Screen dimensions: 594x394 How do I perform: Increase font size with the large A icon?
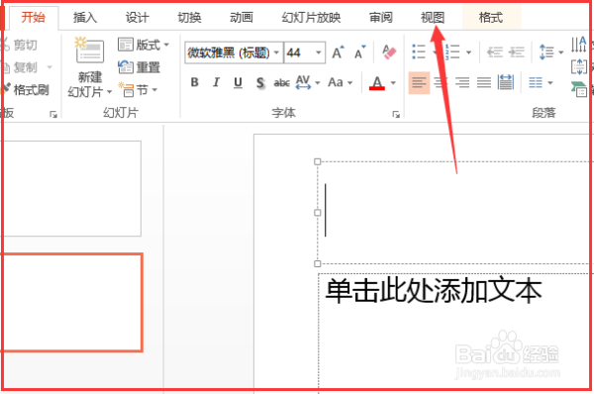[338, 52]
